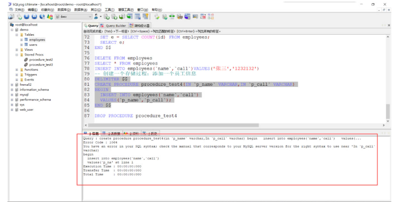Viewport: 395px width, 202px height.
Task: Open the 文件(F) menu
Action: coord(19,10)
